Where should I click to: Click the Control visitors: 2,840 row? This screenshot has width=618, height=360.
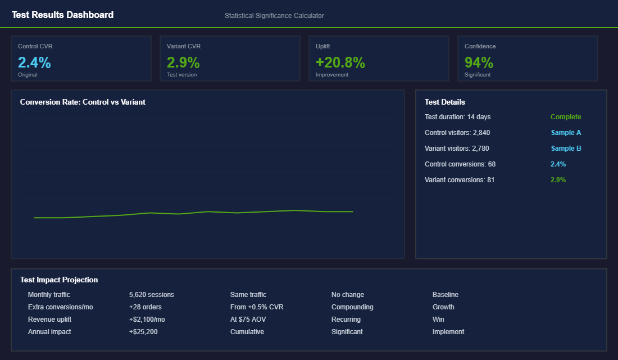point(457,132)
